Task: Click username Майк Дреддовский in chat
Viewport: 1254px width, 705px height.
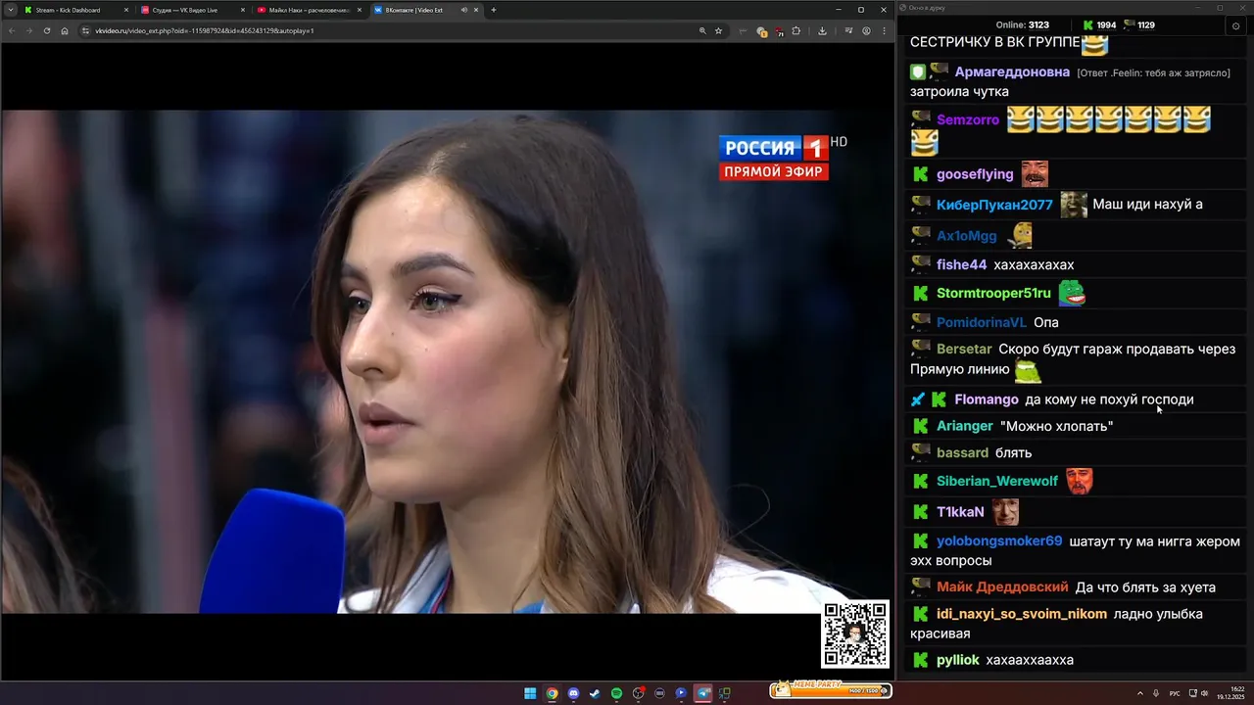Action: coord(1002,587)
